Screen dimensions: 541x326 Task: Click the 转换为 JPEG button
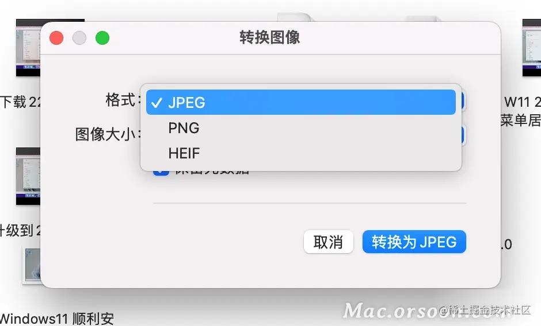pyautogui.click(x=414, y=242)
